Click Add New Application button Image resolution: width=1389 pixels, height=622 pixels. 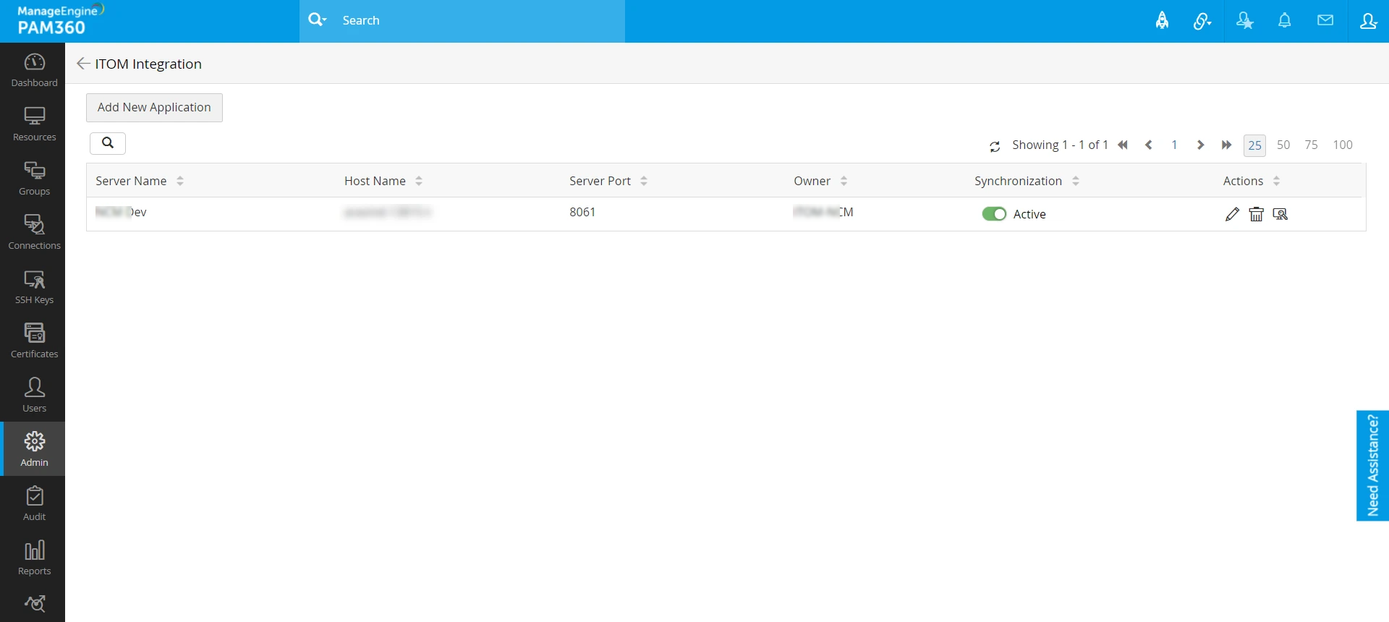[154, 108]
